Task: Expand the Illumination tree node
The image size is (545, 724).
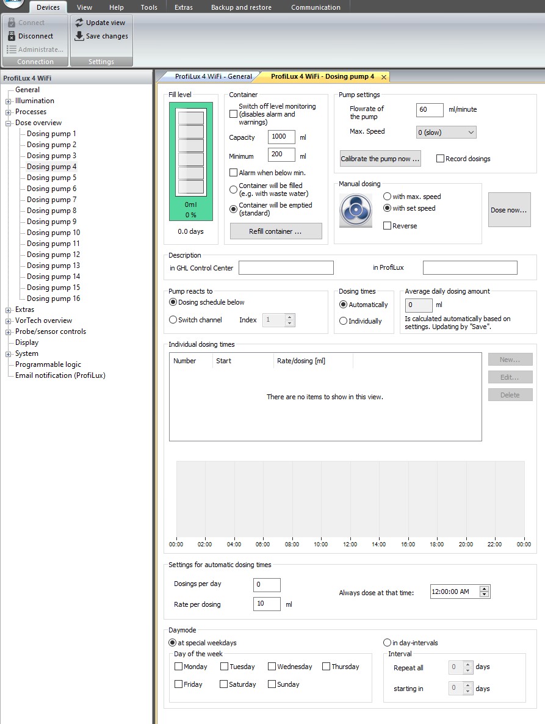Action: (9, 101)
